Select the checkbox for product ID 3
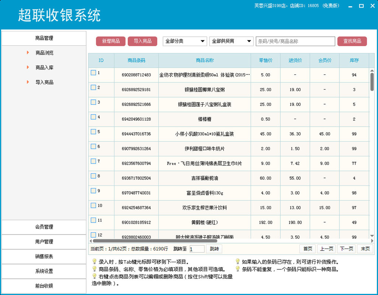Viewport: 378px width, 295px height. click(x=93, y=102)
